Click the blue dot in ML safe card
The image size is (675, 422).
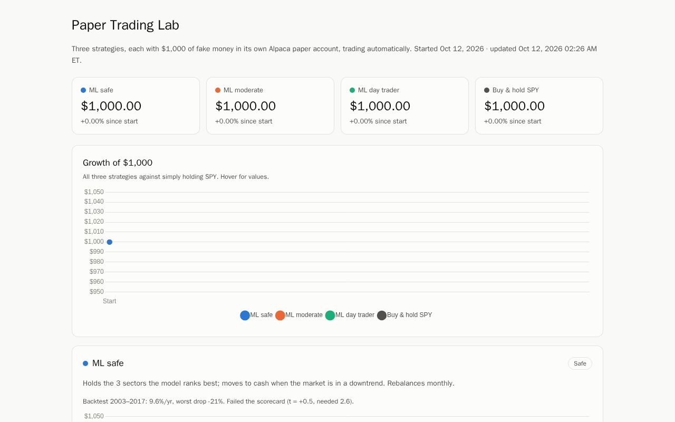coord(83,90)
